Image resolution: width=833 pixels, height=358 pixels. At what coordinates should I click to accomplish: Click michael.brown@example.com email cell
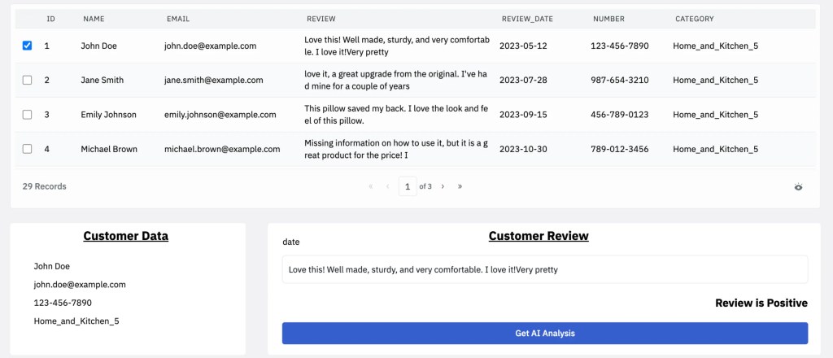pos(222,149)
